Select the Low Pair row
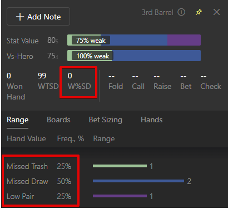 [39, 196]
